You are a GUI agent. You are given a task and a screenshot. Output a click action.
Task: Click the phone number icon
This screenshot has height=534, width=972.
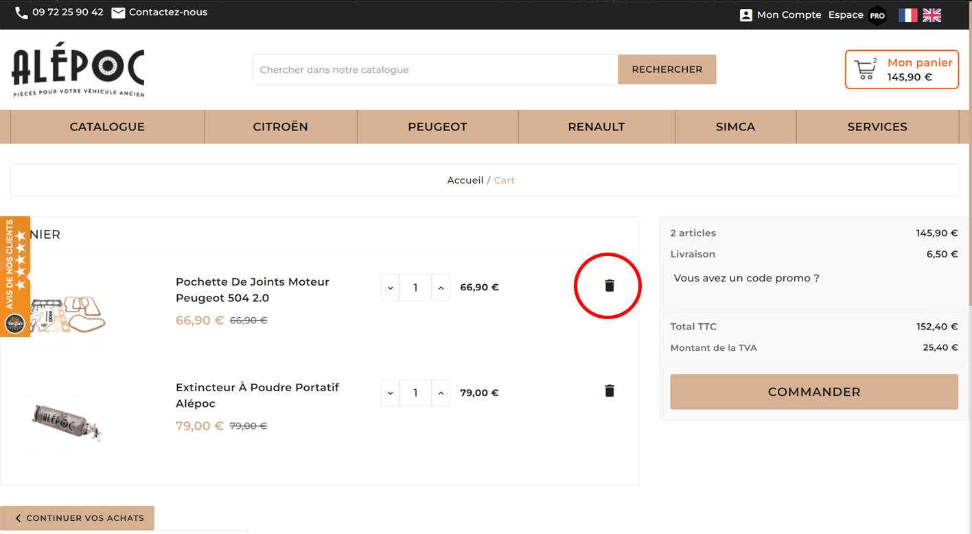pos(21,13)
